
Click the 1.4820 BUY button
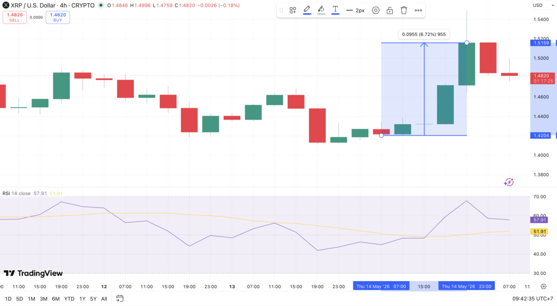(58, 17)
